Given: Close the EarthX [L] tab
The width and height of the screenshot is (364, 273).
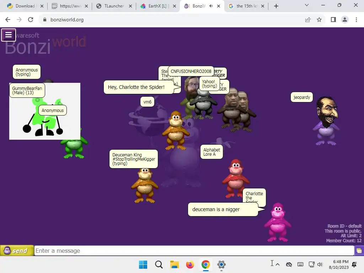Looking at the screenshot, I should click(x=175, y=6).
